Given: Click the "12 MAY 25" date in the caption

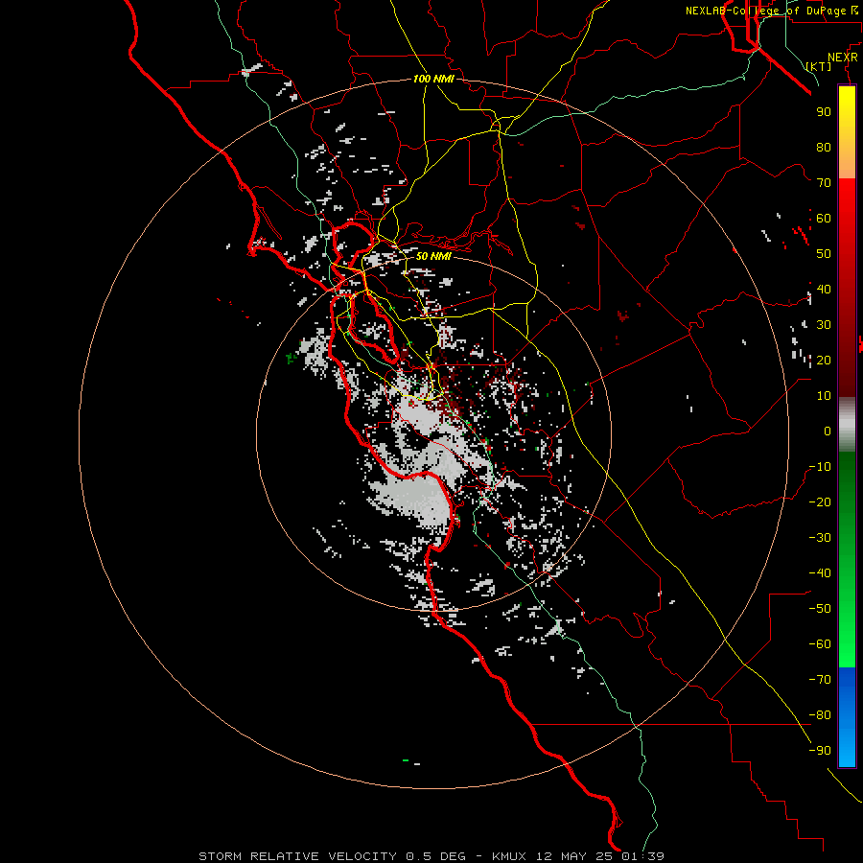Looking at the screenshot, I should [574, 856].
